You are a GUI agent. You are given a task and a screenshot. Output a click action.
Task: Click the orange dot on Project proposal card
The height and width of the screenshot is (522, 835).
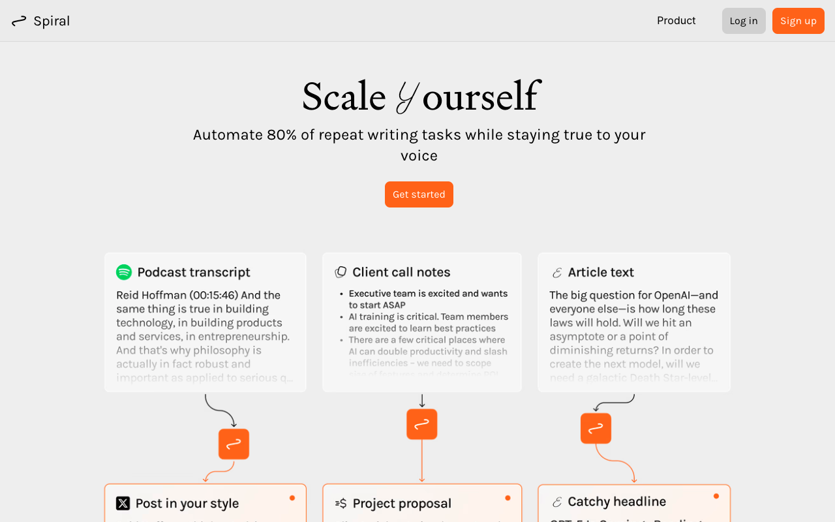tap(508, 498)
